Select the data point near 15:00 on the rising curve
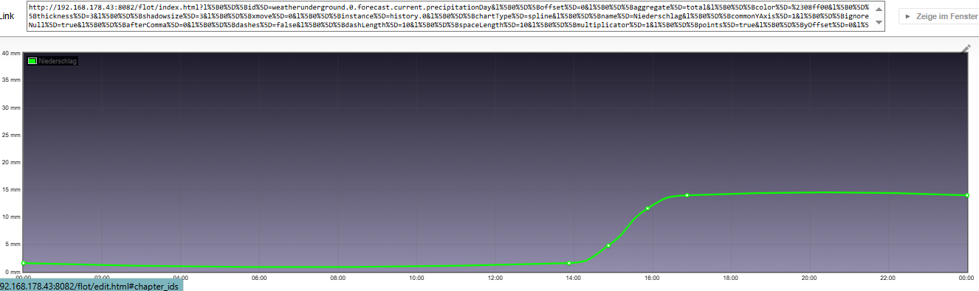Viewport: 979px width, 291px height. pos(608,245)
